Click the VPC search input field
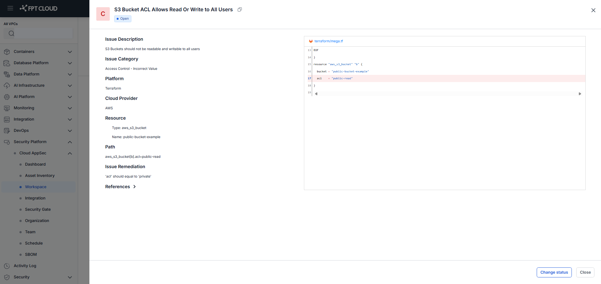Viewport: 601px width, 284px height. [38, 34]
